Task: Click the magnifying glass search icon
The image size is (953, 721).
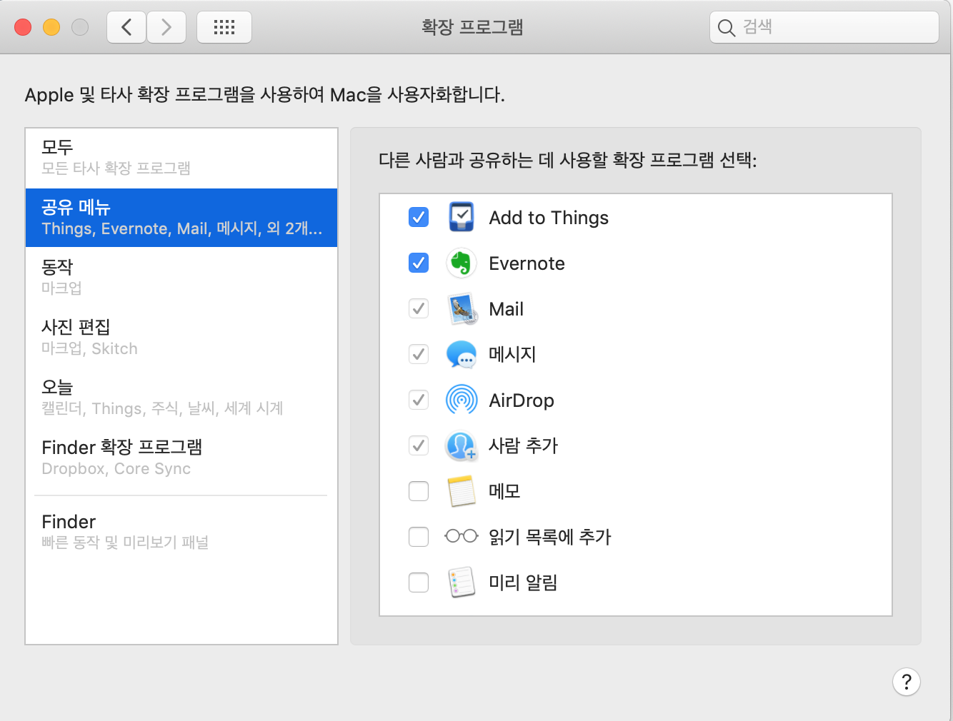Action: [x=726, y=28]
